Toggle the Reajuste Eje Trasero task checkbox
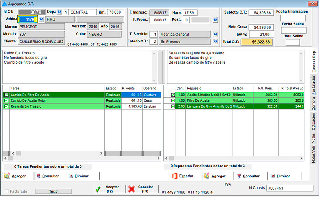This screenshot has height=197, width=319. coord(6,106)
